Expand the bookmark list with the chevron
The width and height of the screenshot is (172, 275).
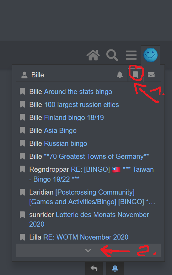click(x=88, y=250)
